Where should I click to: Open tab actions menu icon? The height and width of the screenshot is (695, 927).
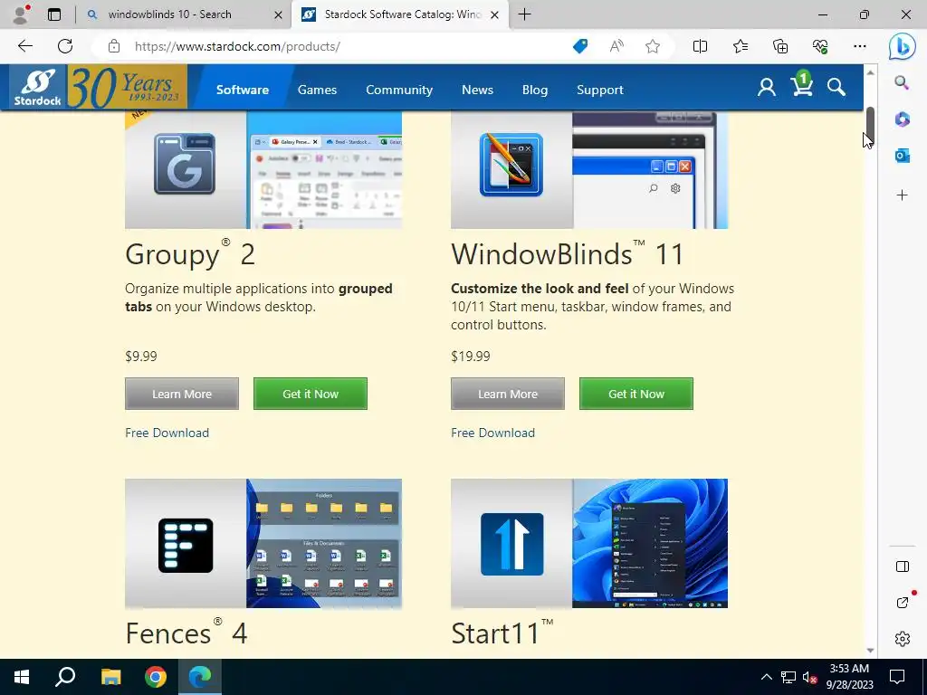click(53, 14)
